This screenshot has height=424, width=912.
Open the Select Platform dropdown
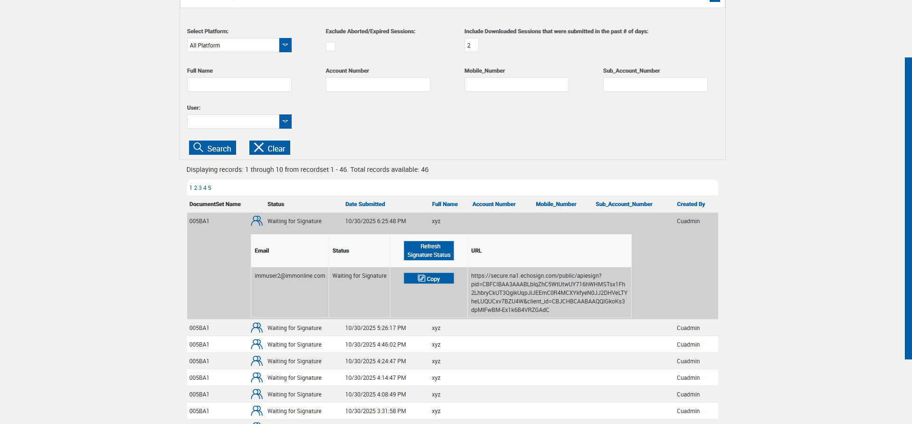pyautogui.click(x=285, y=45)
